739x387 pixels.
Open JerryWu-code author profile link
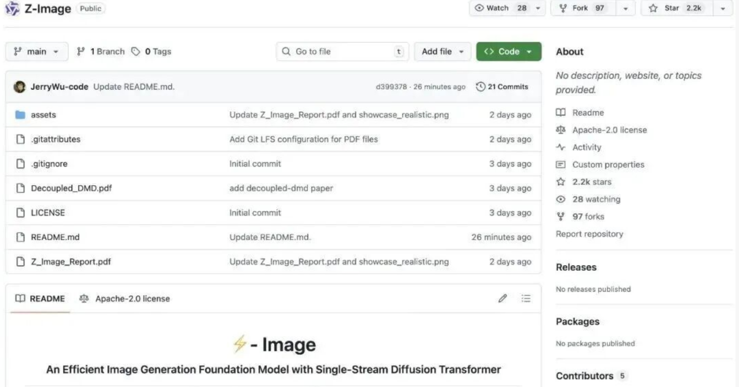coord(59,86)
